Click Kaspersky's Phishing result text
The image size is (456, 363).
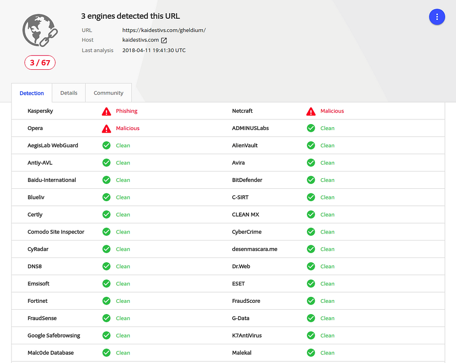pyautogui.click(x=126, y=111)
